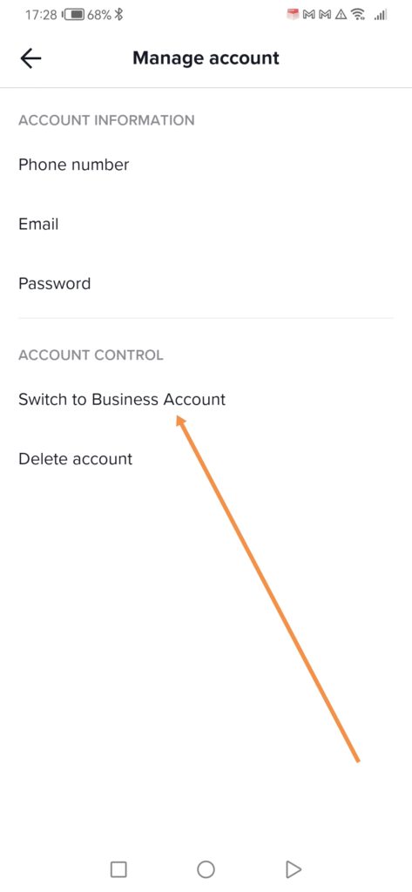412x892 pixels.
Task: Tap the cellular signal bars icon
Action: point(380,16)
